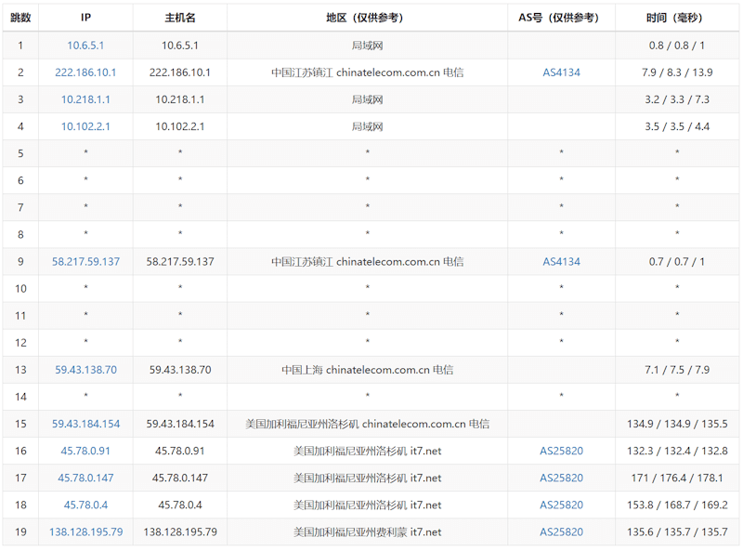Viewport: 743px width, 551px height.
Task: Open the blue 59.43.184.154 IP link
Action: (85, 424)
